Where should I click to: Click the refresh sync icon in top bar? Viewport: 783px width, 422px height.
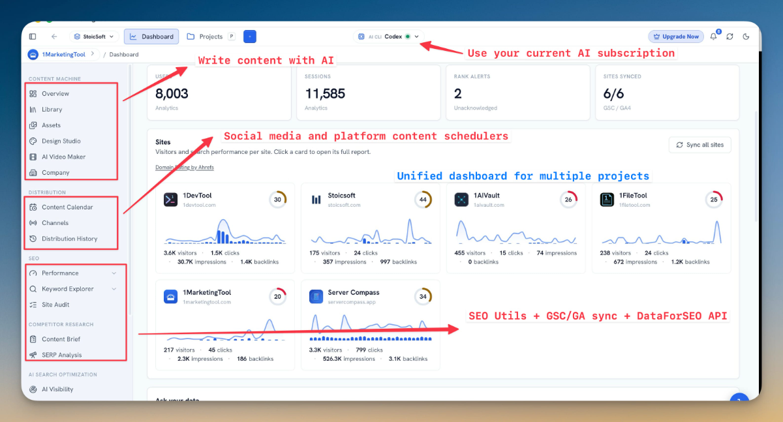point(729,37)
